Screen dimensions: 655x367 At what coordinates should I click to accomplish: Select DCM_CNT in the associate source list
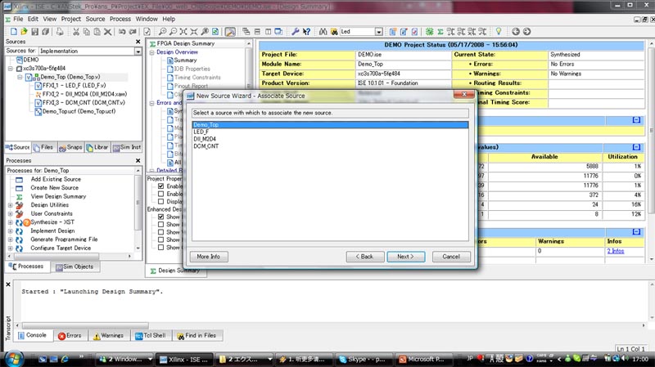[330, 146]
